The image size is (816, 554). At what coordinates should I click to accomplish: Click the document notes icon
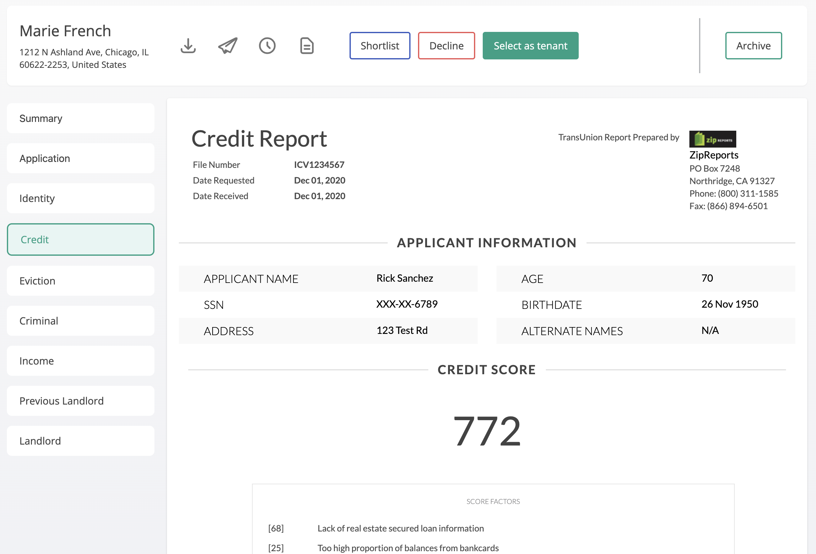click(x=307, y=46)
